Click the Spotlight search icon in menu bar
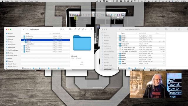 click(x=166, y=1)
